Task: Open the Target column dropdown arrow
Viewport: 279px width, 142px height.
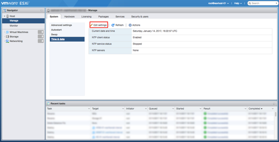Action: coord(123,109)
